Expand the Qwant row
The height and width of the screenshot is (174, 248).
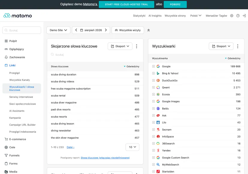coord(153,87)
